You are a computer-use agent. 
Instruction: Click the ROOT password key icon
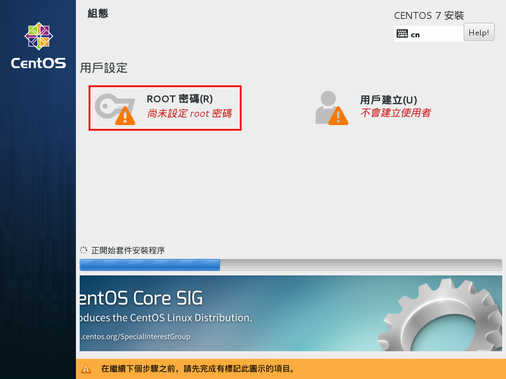tap(111, 104)
